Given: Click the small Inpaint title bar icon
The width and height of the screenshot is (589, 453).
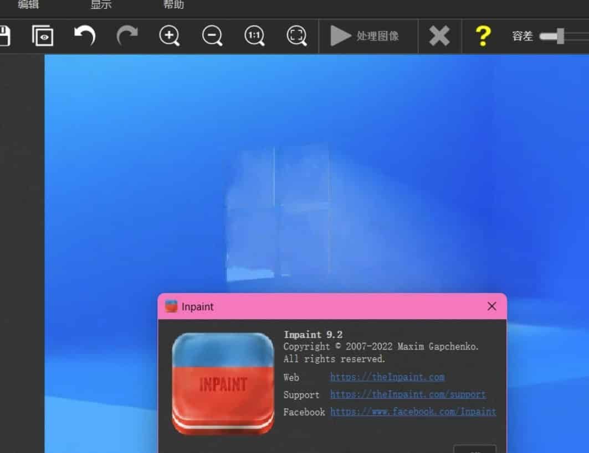Looking at the screenshot, I should pos(171,306).
